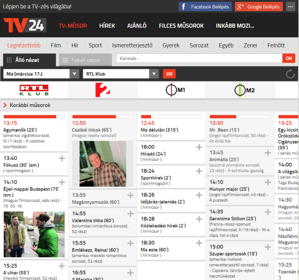
Task: Switch to Álló nézet view
Action: point(30,60)
